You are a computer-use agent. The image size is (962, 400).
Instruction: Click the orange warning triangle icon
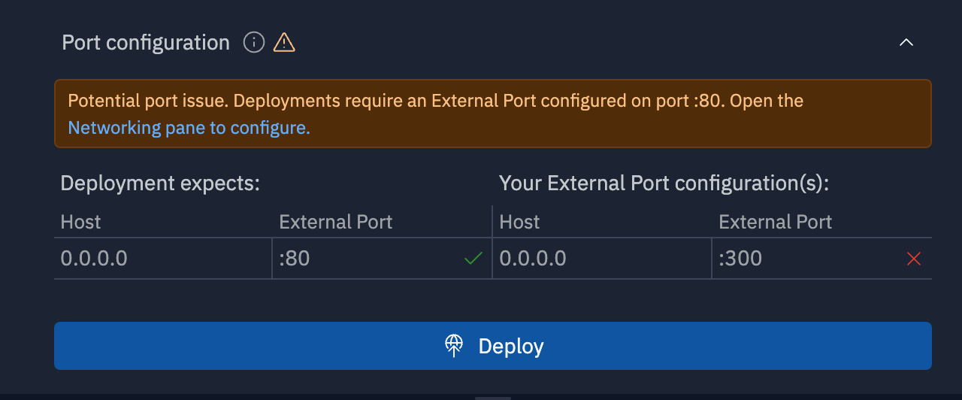284,43
